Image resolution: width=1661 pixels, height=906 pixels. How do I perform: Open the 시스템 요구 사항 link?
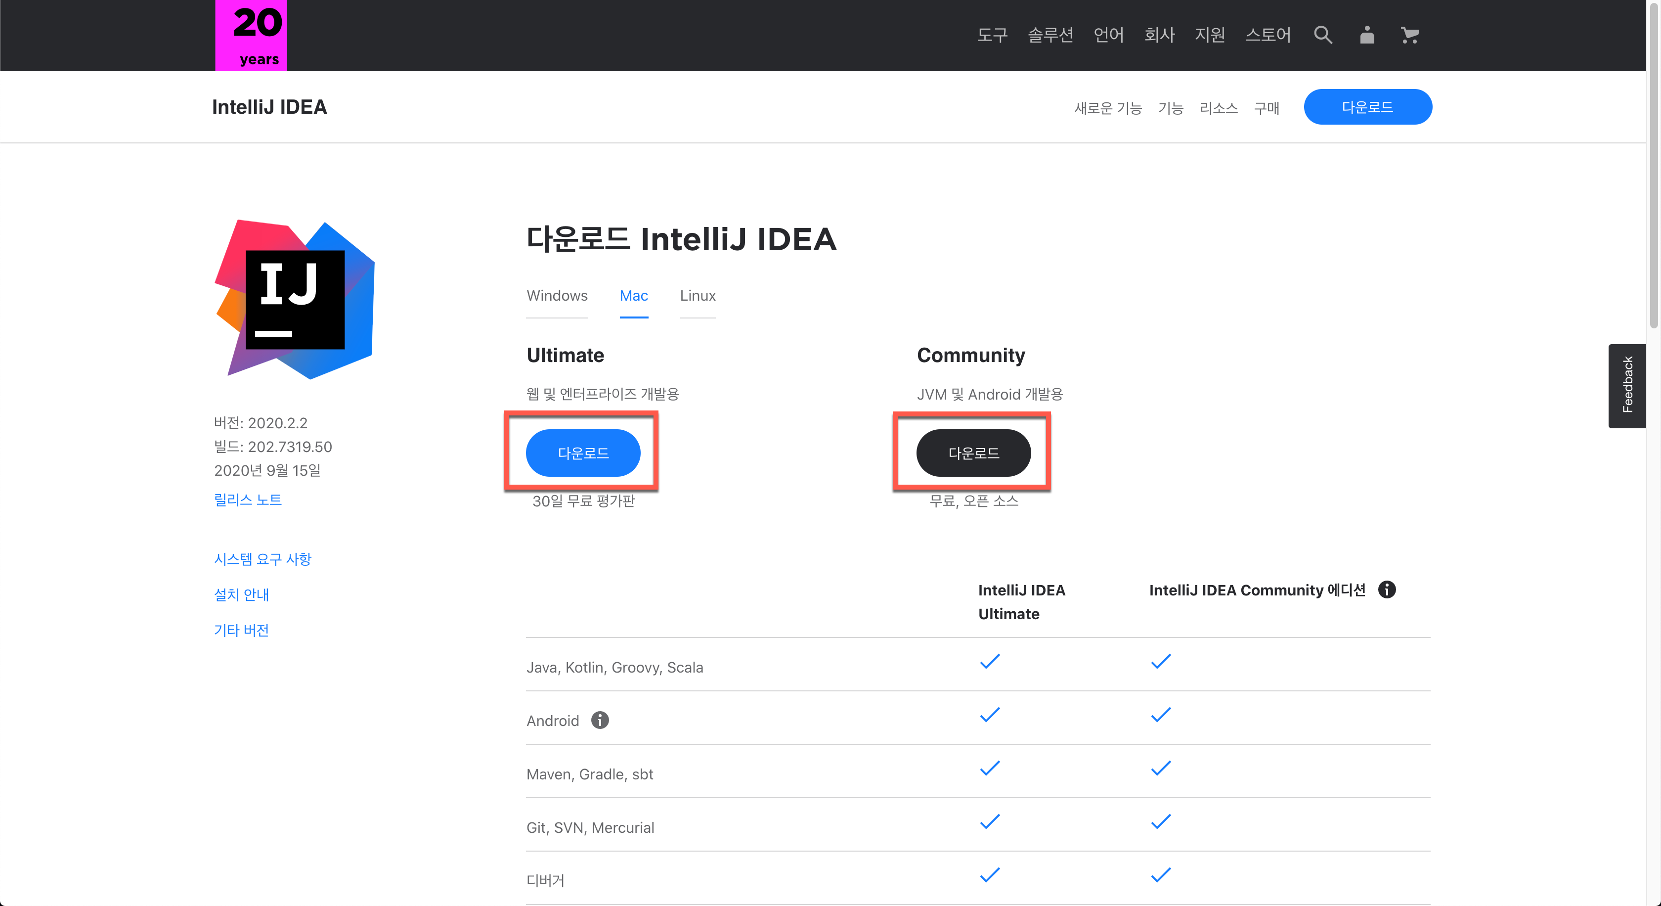pos(262,559)
